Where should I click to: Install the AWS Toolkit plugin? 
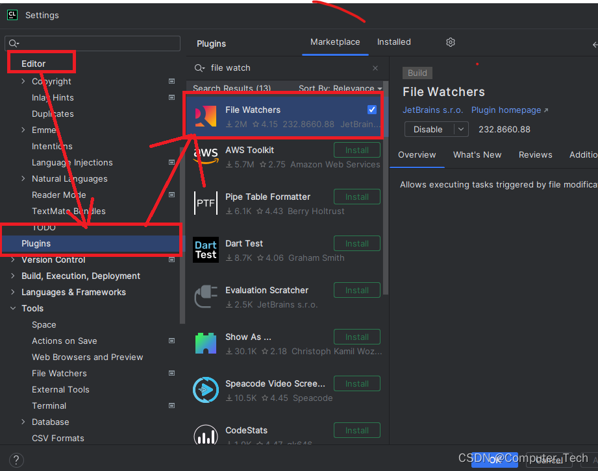tap(357, 150)
